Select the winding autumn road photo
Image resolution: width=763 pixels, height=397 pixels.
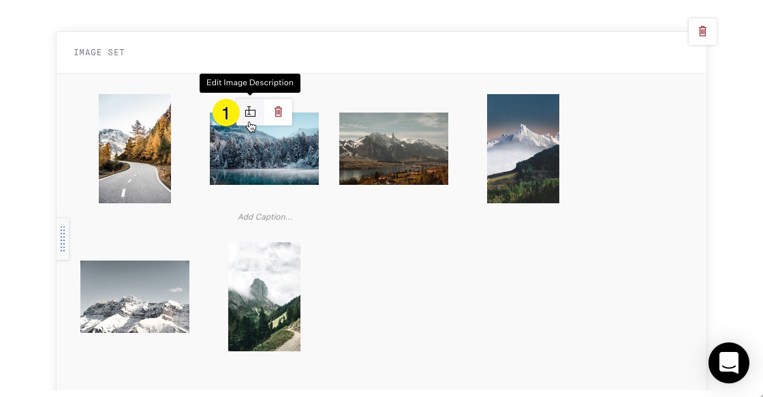tap(135, 149)
